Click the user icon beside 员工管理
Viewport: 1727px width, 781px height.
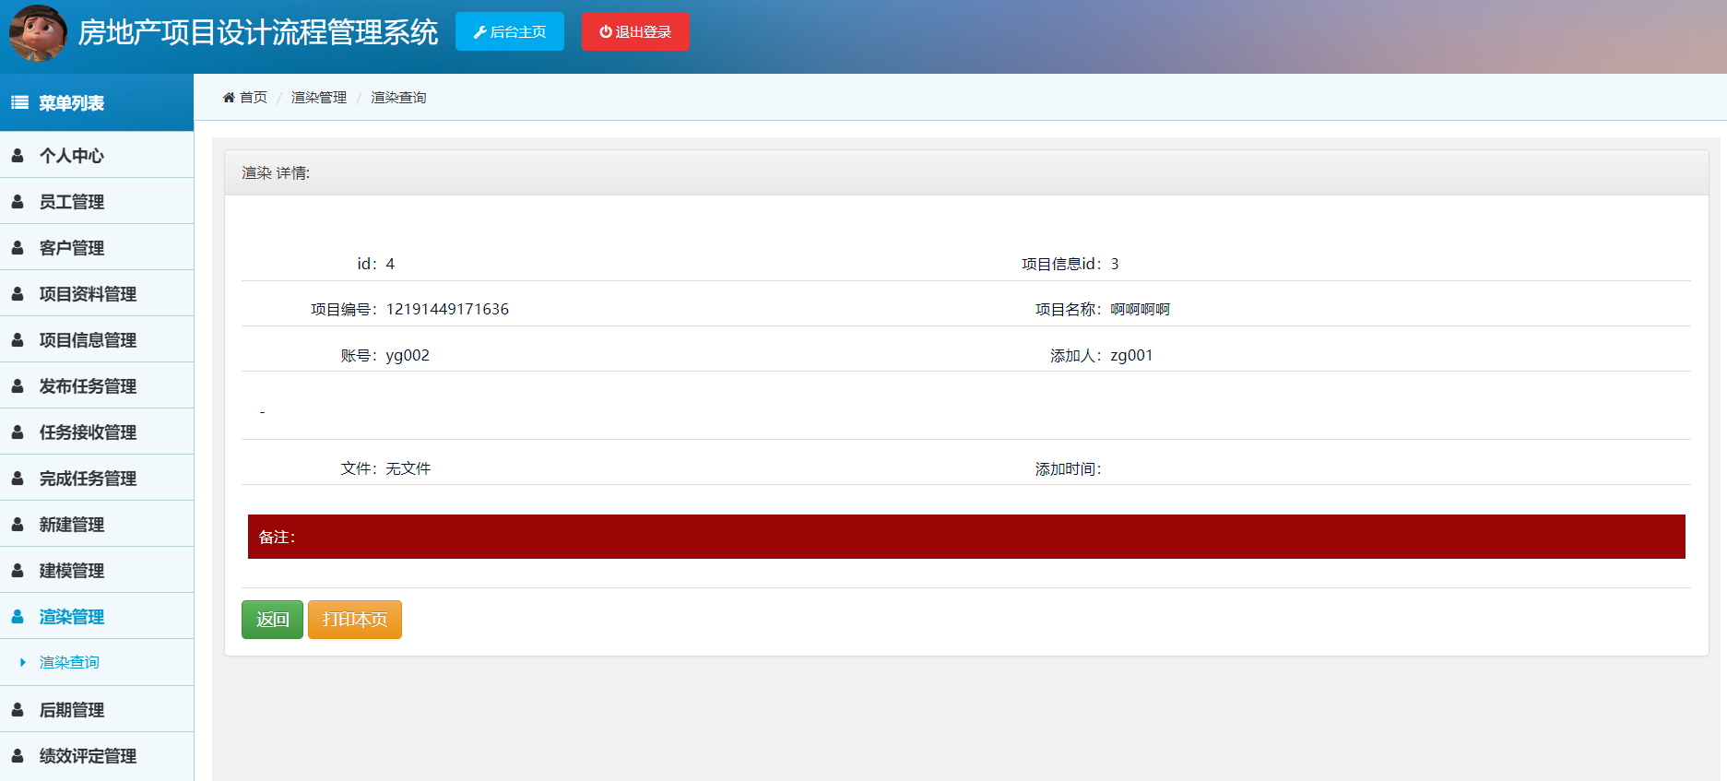pyautogui.click(x=18, y=201)
